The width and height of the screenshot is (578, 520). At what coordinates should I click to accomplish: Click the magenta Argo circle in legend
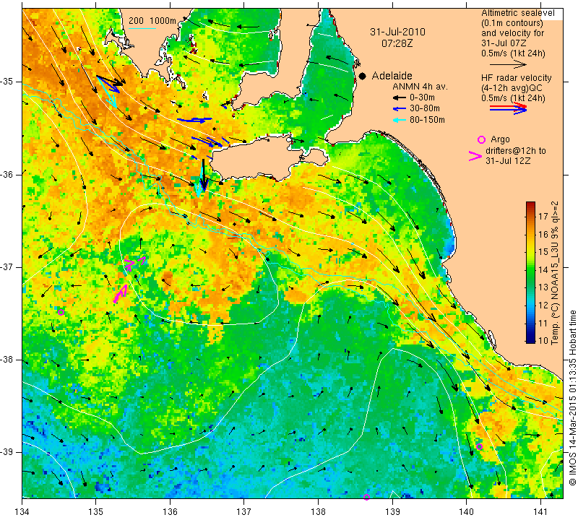481,139
